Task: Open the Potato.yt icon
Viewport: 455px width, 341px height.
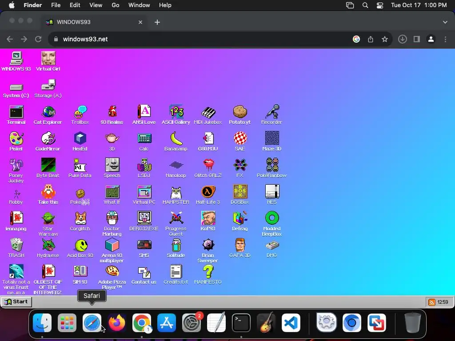Action: [x=239, y=115]
